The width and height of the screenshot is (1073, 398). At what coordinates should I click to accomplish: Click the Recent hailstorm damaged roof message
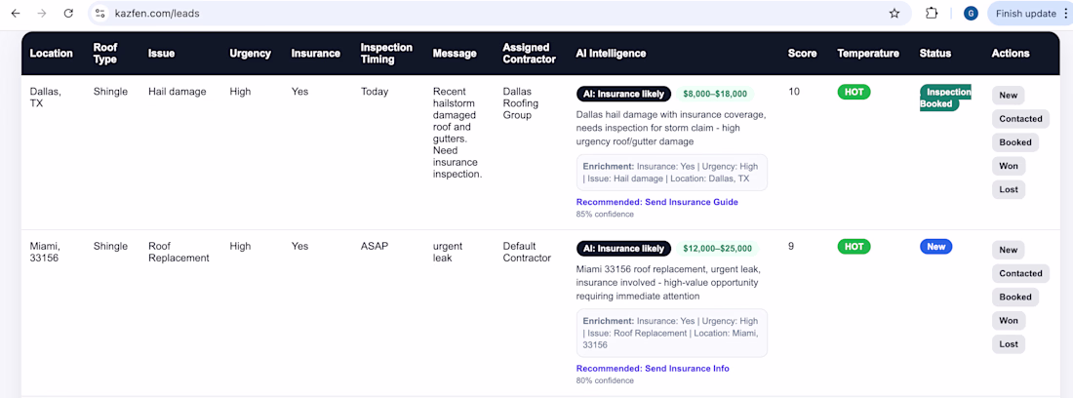(x=458, y=134)
